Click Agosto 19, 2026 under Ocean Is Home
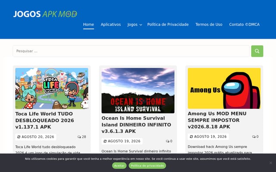 (x=124, y=141)
